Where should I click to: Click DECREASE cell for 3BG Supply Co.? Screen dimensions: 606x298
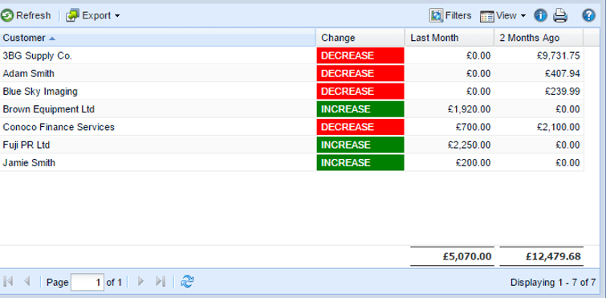pos(360,55)
